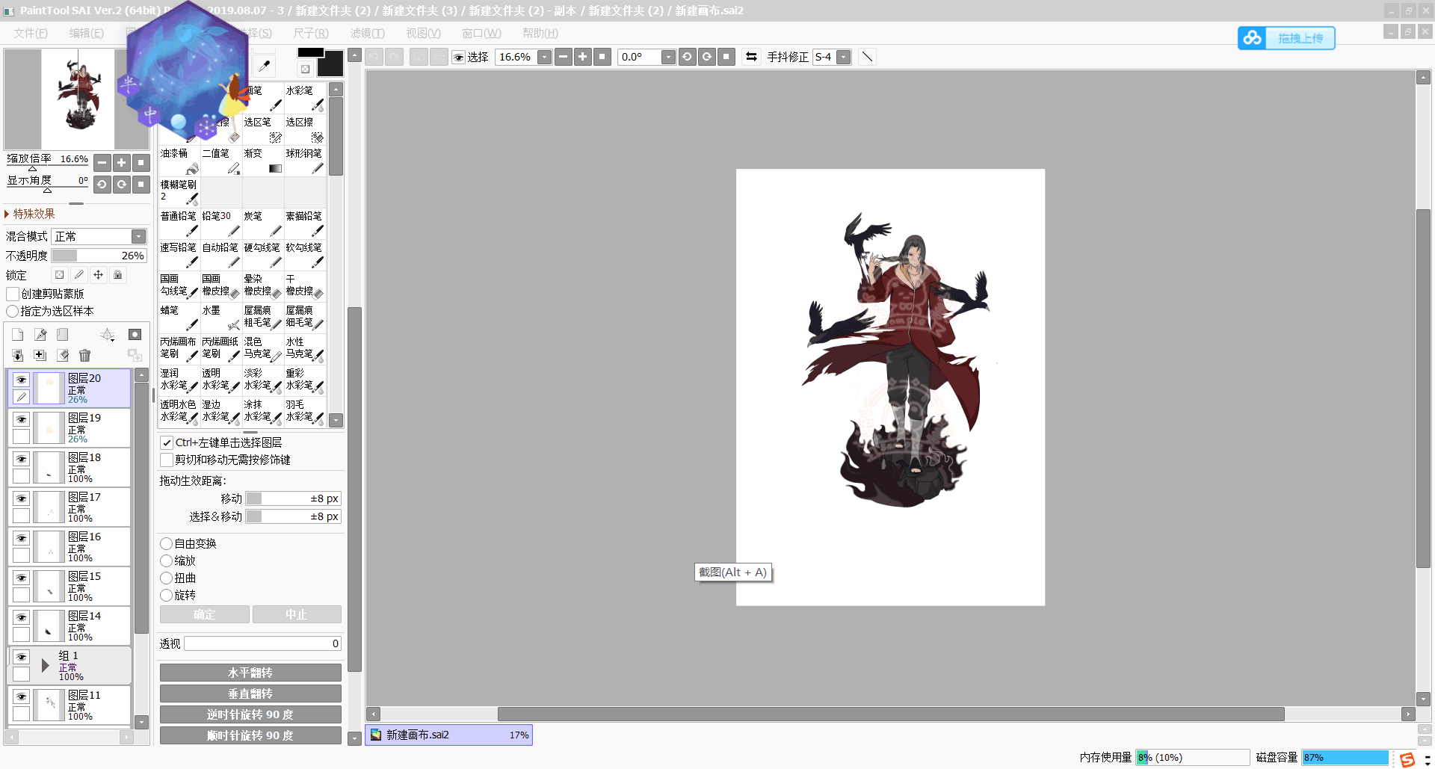Open the 视图(V) view menu
The height and width of the screenshot is (769, 1435).
click(x=424, y=33)
